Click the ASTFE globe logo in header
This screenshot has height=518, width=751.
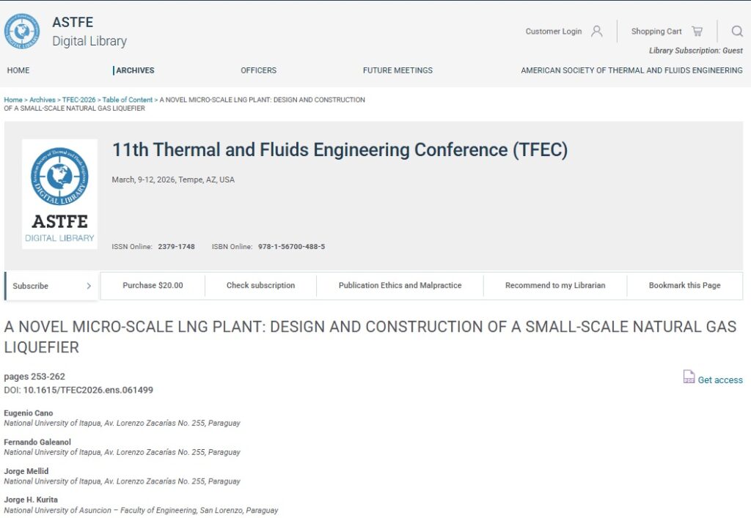[22, 32]
